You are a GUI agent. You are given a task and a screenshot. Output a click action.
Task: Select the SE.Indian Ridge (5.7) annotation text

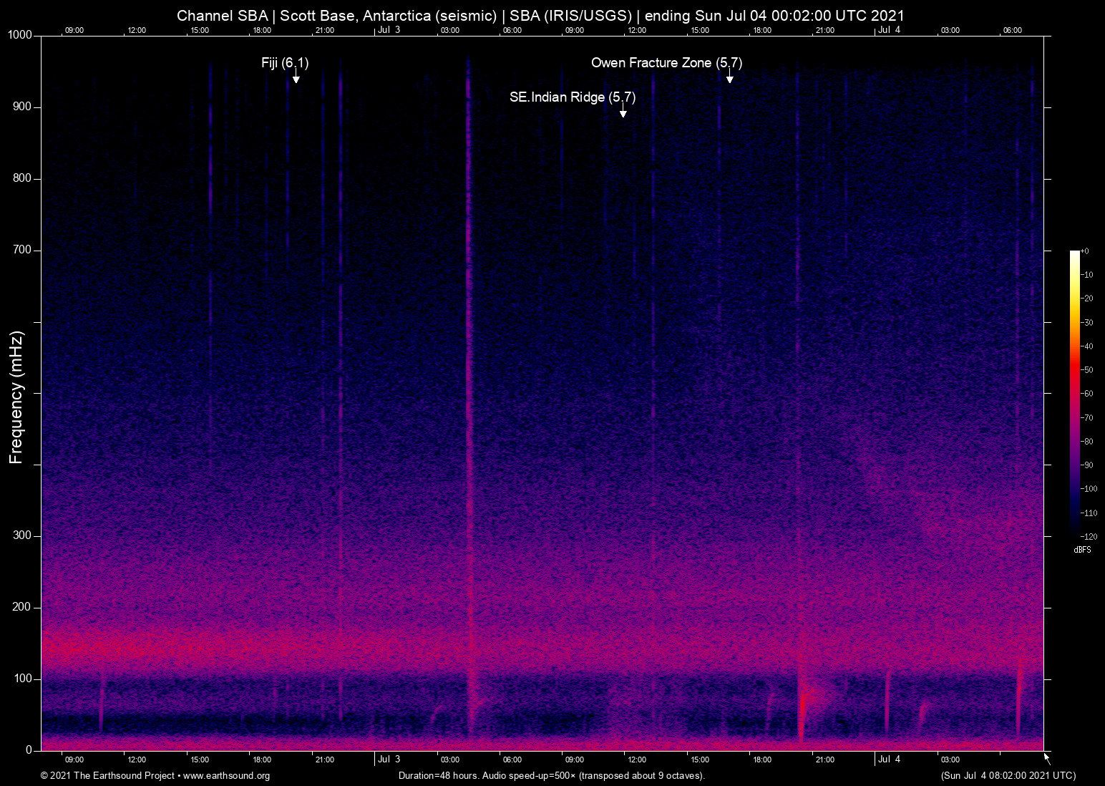(x=572, y=97)
